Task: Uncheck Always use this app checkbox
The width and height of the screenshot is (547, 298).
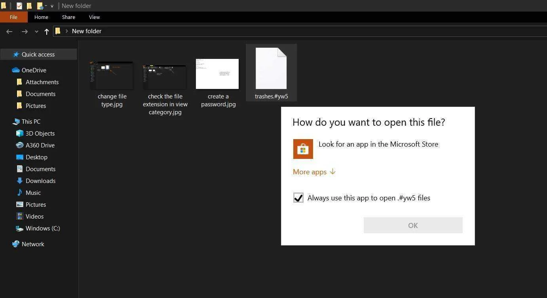Action: pyautogui.click(x=298, y=198)
